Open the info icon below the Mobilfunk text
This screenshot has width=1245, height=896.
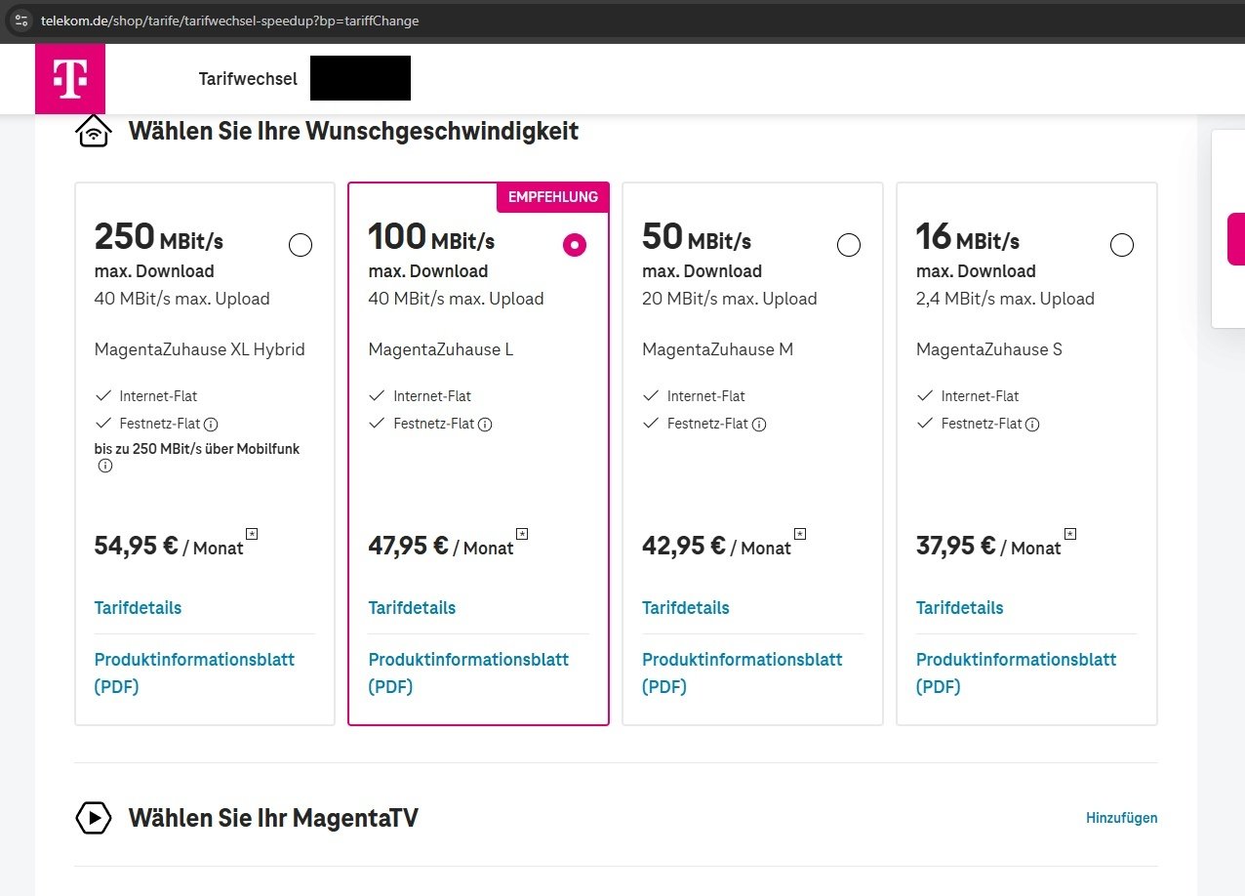tap(105, 467)
